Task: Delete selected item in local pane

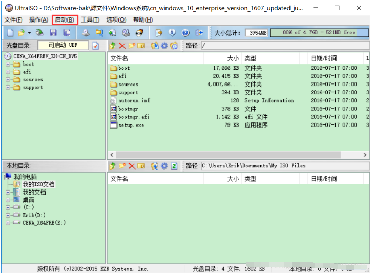Action: (132, 166)
